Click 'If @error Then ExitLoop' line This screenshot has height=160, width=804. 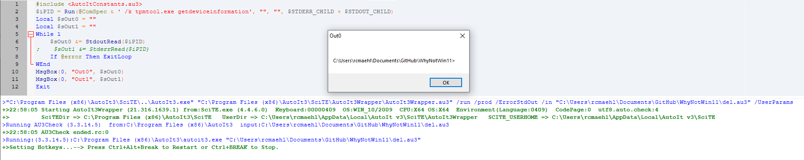91,57
